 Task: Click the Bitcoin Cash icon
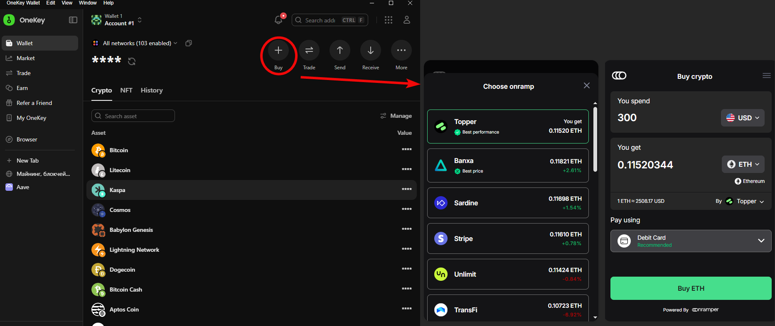[98, 290]
